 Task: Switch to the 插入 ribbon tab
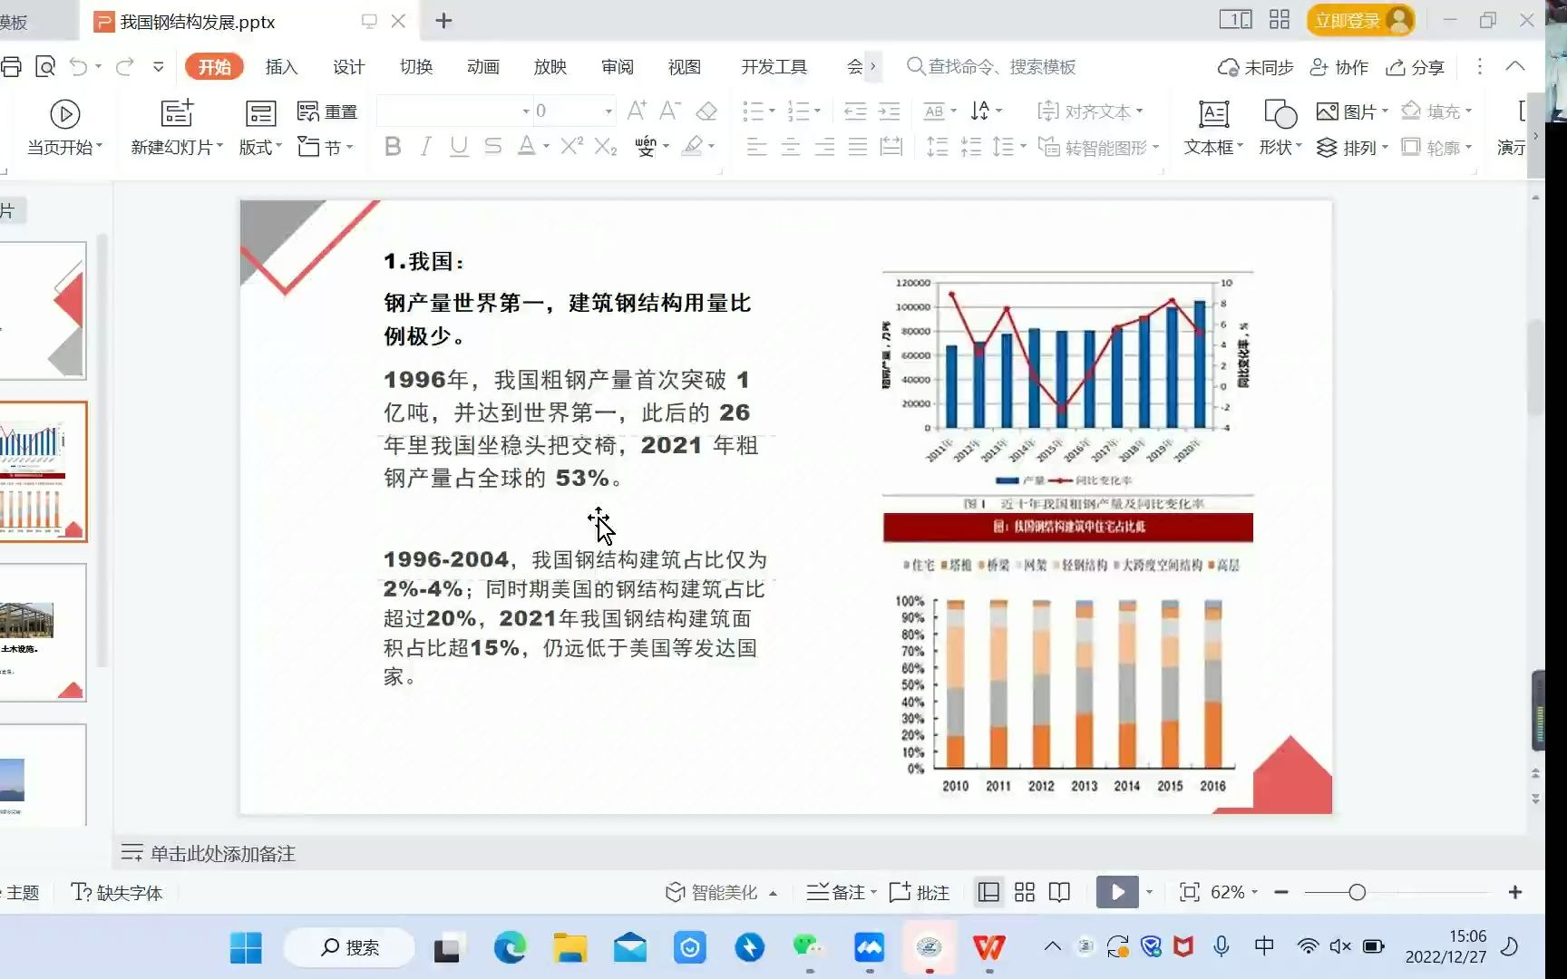pos(281,66)
